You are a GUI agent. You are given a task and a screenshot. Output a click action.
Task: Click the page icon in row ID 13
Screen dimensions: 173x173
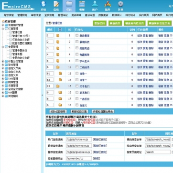(60, 74)
